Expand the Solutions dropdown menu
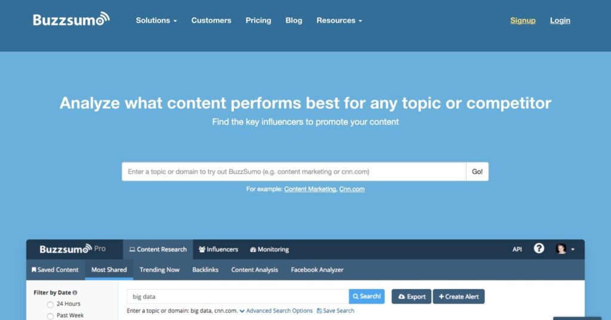Screen dimensions: 611x320 click(x=156, y=20)
